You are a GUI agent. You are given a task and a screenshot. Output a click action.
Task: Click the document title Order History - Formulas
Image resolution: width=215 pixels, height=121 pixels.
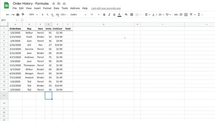(31, 4)
